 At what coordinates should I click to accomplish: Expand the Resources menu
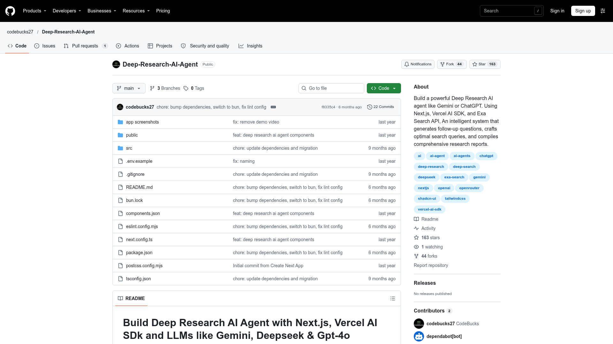click(x=136, y=11)
